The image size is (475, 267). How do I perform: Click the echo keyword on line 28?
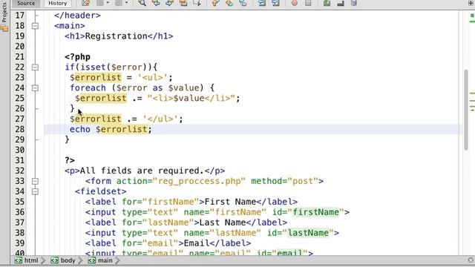tap(80, 129)
